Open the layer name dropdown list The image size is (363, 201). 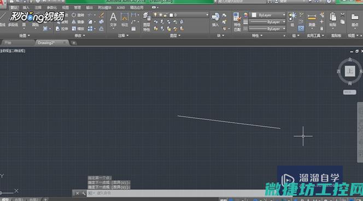pos(189,15)
